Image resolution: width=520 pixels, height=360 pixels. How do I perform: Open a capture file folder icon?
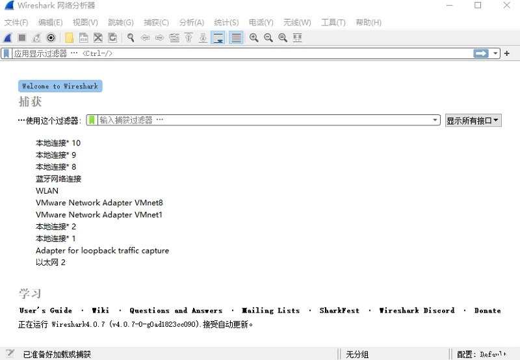coord(70,38)
